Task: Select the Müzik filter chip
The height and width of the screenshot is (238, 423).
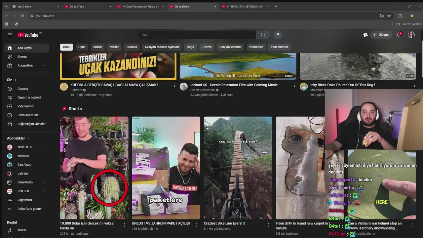Action: (97, 47)
